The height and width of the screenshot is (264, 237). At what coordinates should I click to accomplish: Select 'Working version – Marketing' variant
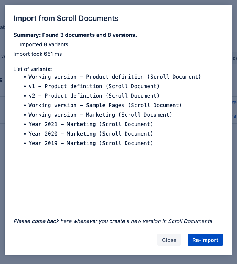click(100, 115)
